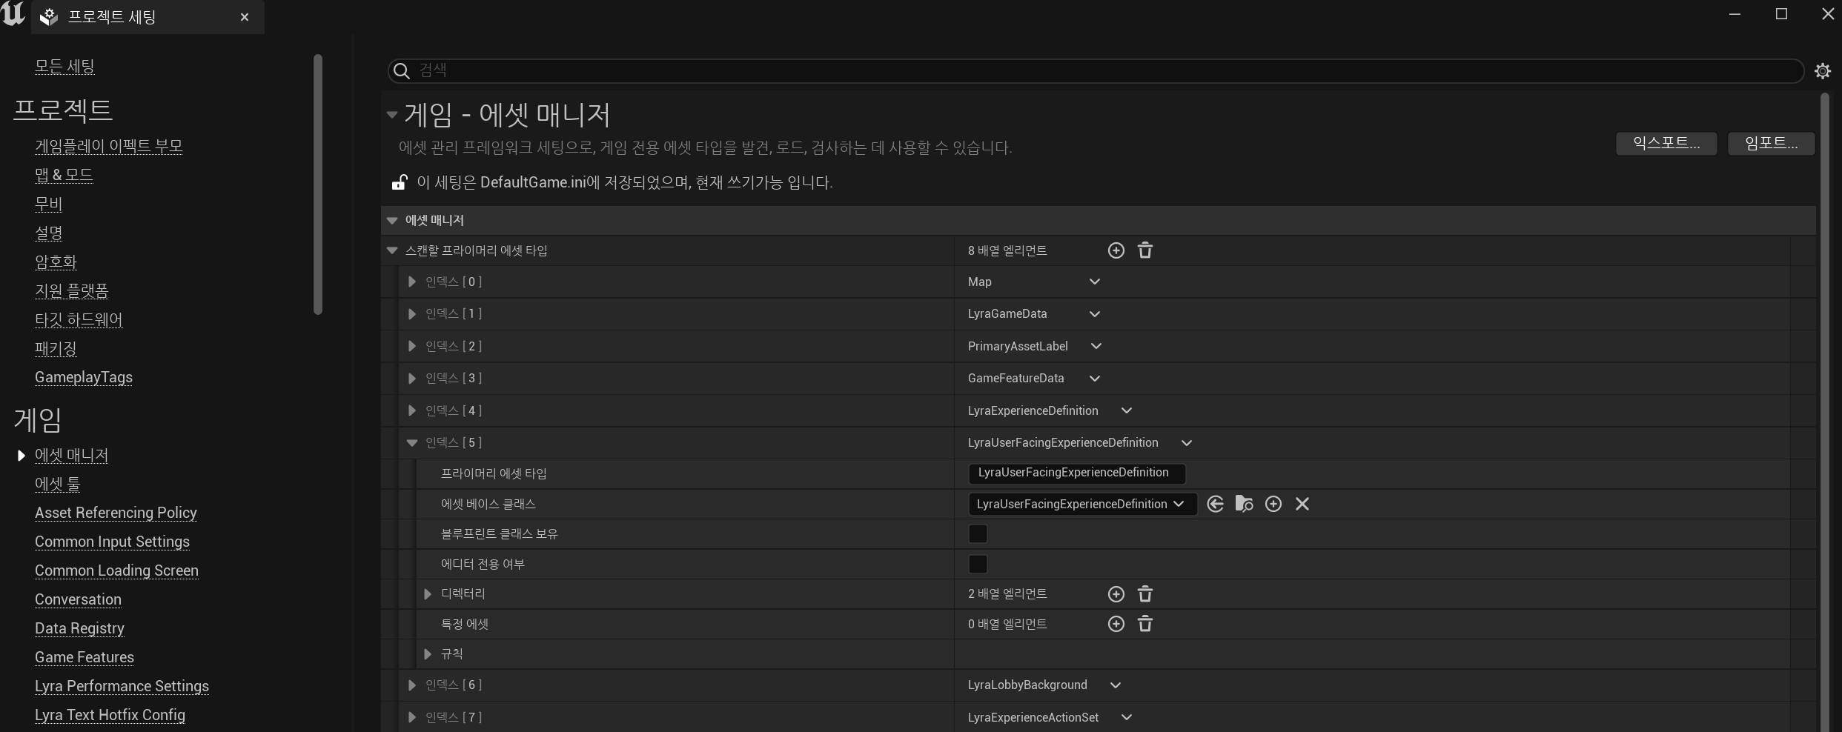Open Asset Referencing Policy settings
Screen dimensions: 1842x732
coord(116,513)
